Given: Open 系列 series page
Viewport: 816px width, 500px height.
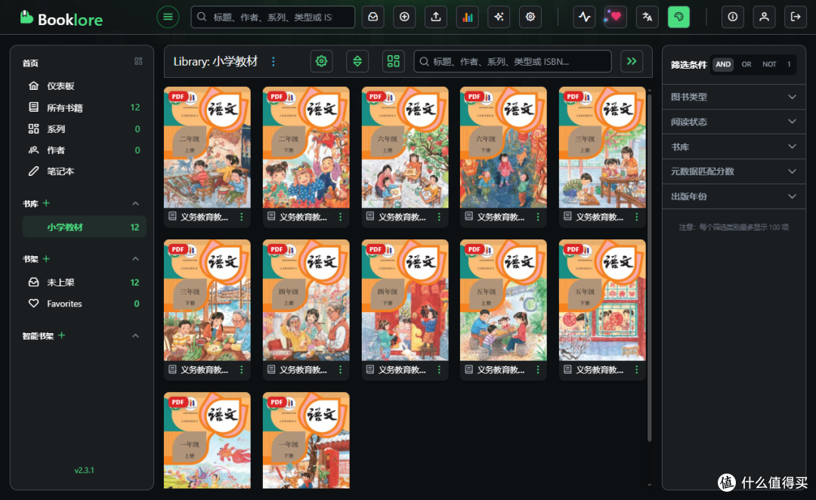Looking at the screenshot, I should click(84, 128).
